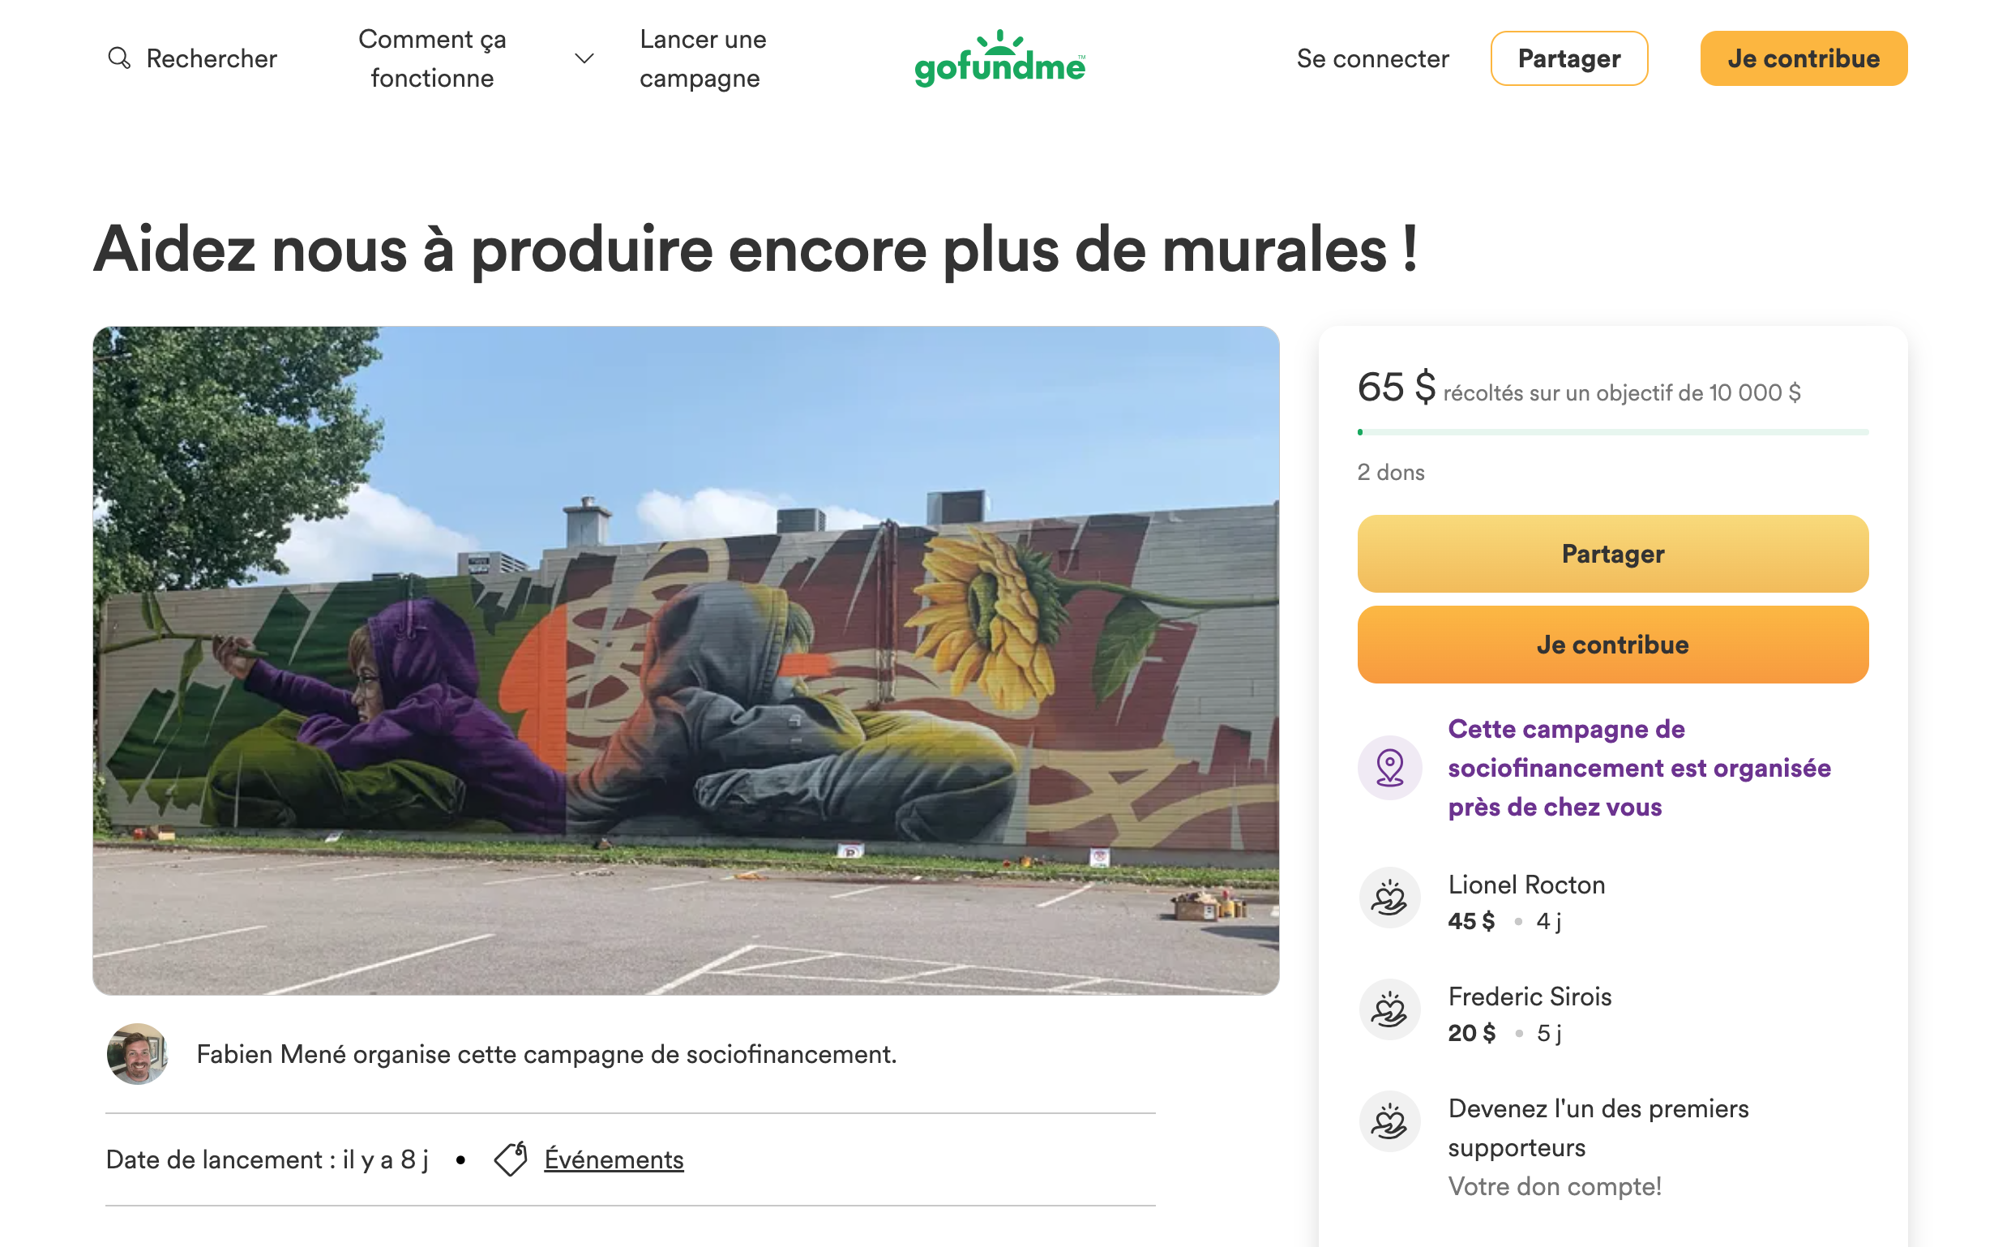Open the GoFundMe logo homepage link
1994x1247 pixels.
(999, 58)
